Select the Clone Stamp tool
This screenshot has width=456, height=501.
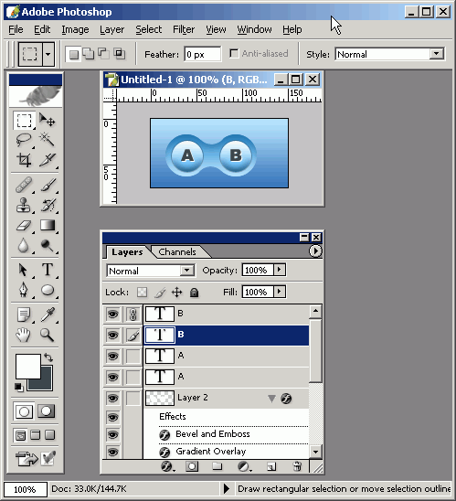pos(24,205)
